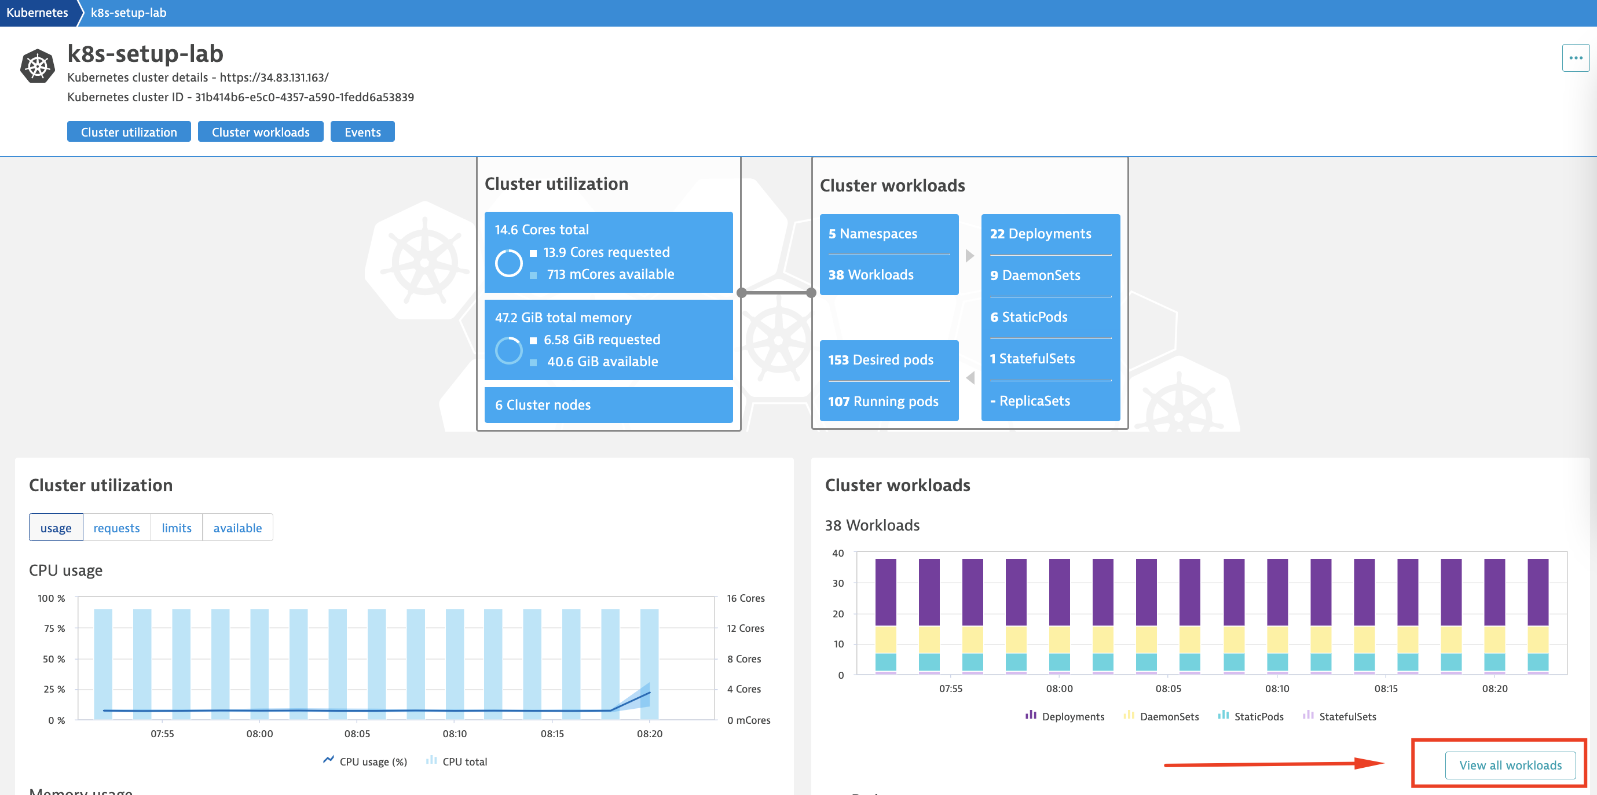Click the cores requested donut chart
The image size is (1597, 795).
click(x=508, y=263)
